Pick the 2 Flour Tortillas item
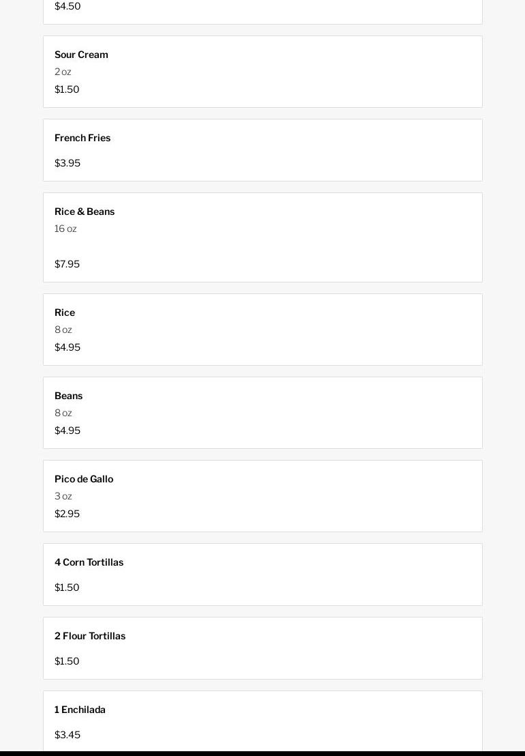This screenshot has width=525, height=756. click(x=90, y=636)
